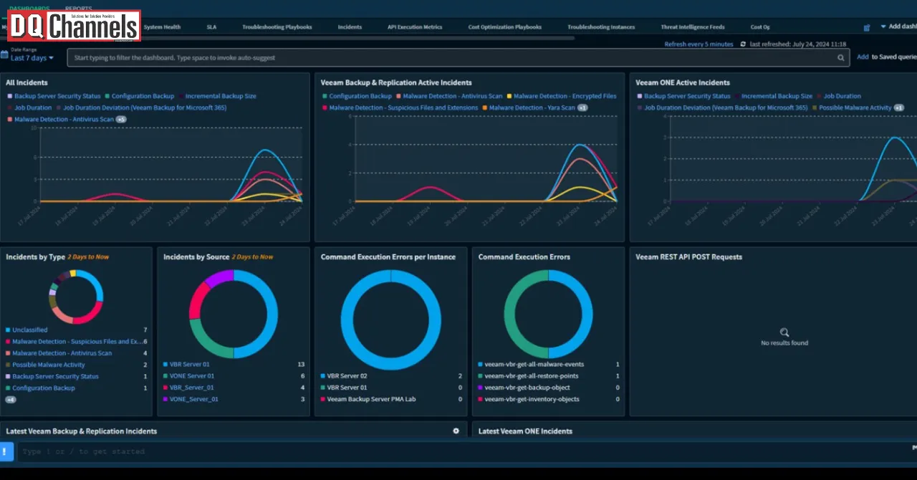Open the Cost Optimization Playbooks tab
The width and height of the screenshot is (917, 480).
(x=504, y=27)
